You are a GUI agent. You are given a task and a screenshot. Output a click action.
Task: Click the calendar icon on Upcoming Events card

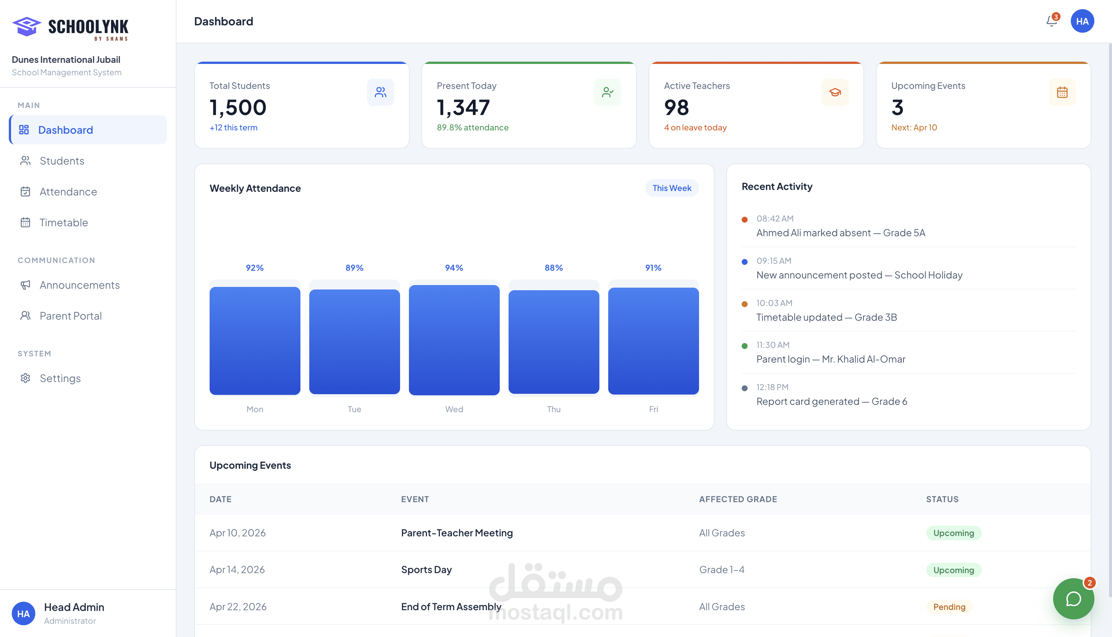[1062, 92]
